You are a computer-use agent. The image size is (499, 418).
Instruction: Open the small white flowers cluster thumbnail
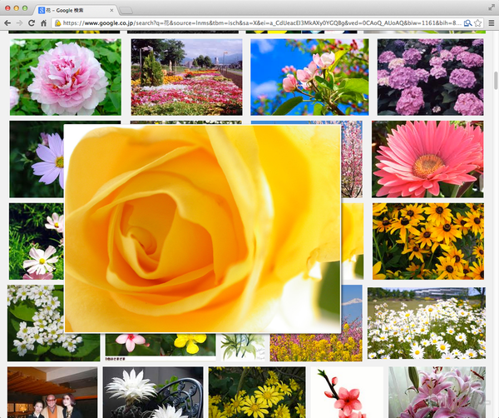pyautogui.click(x=36, y=323)
